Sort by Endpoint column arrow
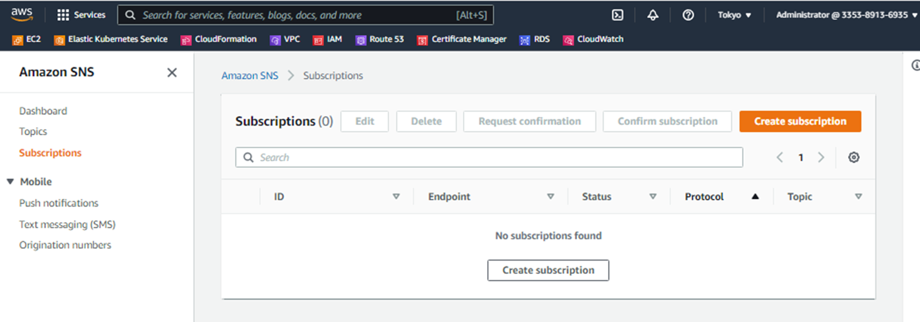 coord(550,196)
